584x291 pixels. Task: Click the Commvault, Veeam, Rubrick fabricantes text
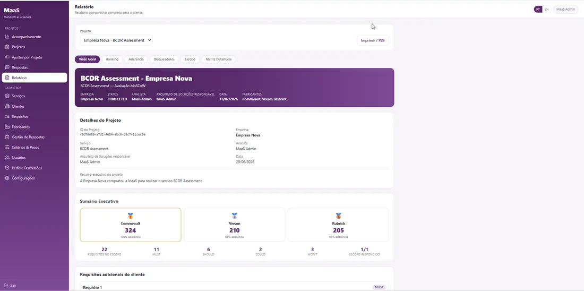264,99
